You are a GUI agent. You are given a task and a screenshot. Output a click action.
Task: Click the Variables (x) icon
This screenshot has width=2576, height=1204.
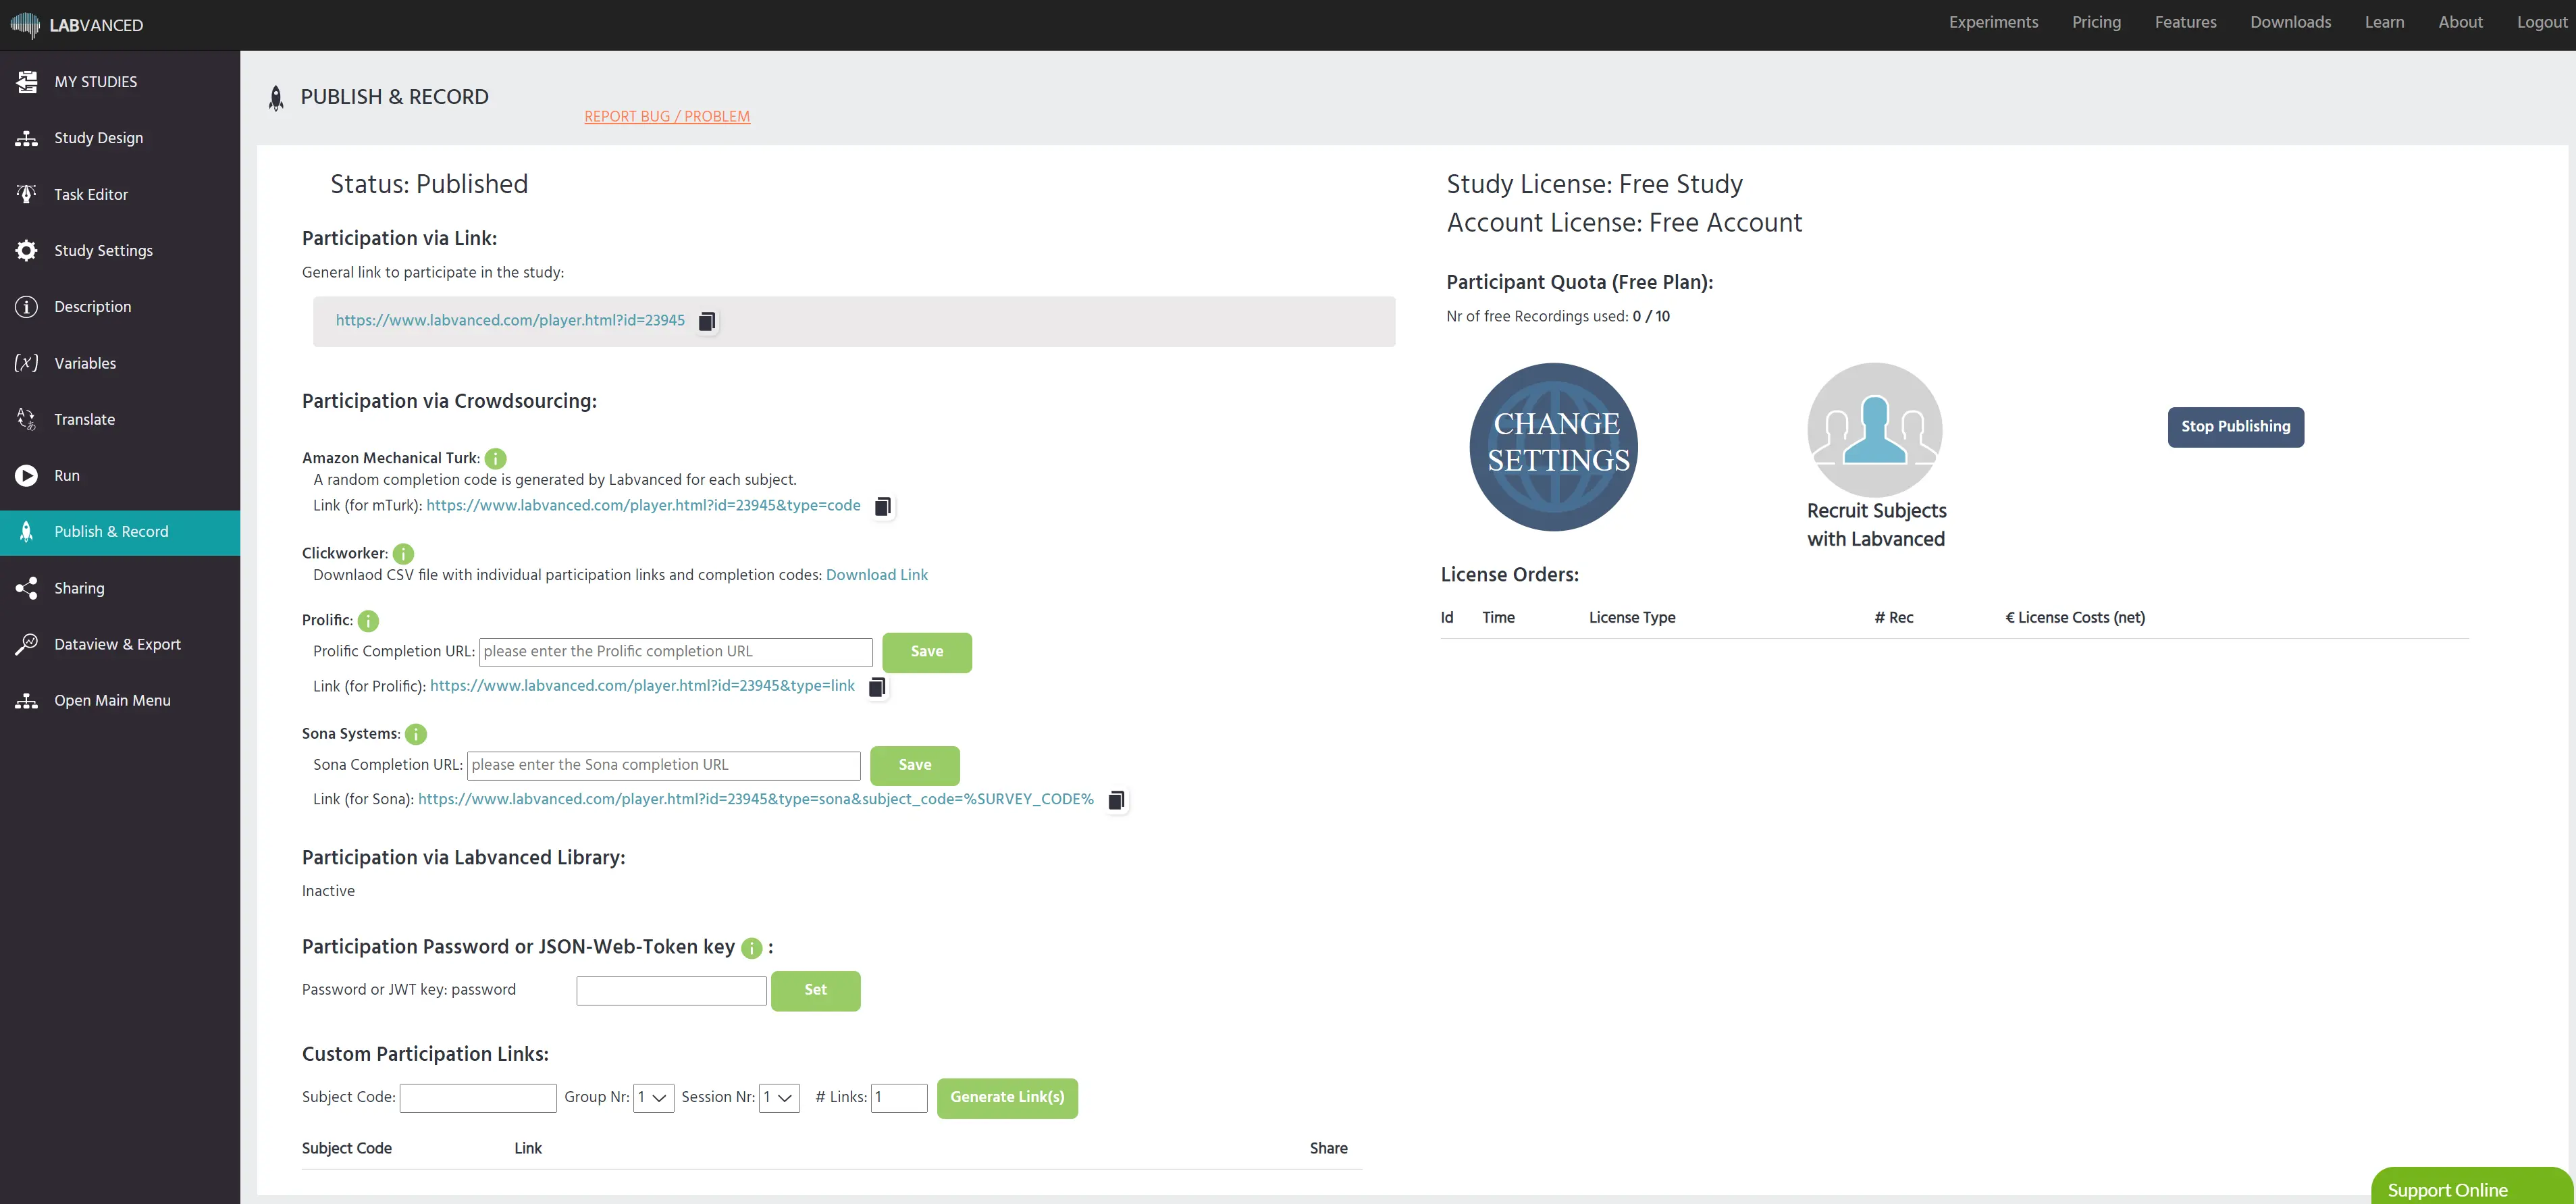coord(27,363)
